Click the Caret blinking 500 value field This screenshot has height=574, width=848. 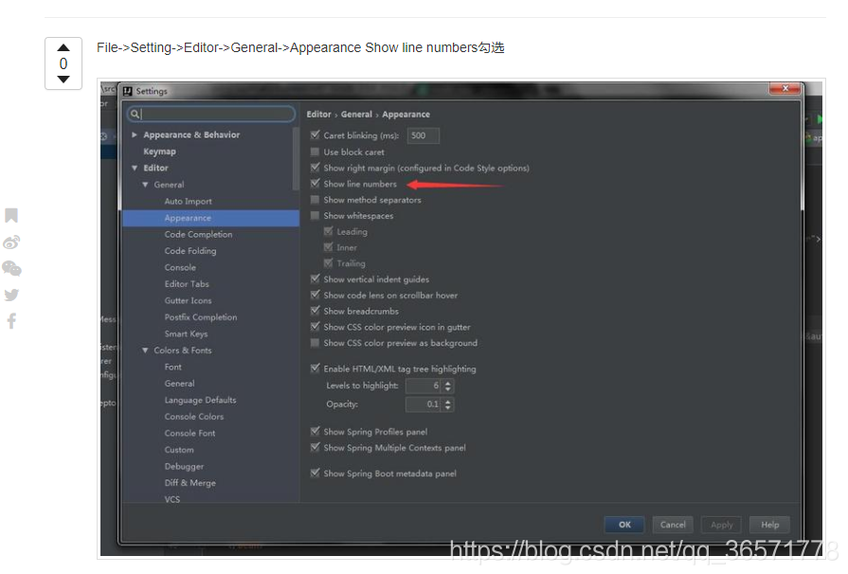[x=423, y=135]
